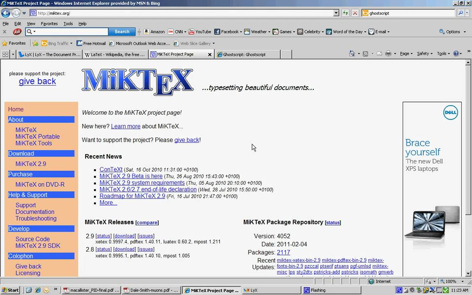Click the blue Search button in Ask toolbar
Screen dimensions: 472x295
pyautogui.click(x=122, y=32)
